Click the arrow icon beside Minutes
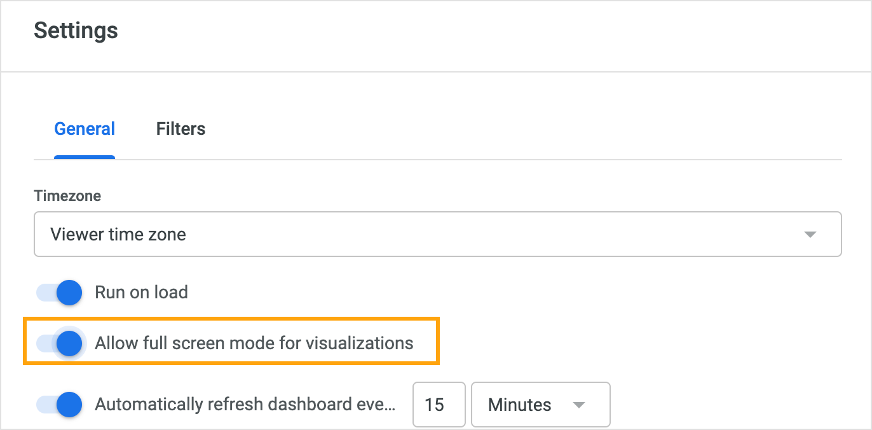Image resolution: width=872 pixels, height=430 pixels. click(x=578, y=405)
